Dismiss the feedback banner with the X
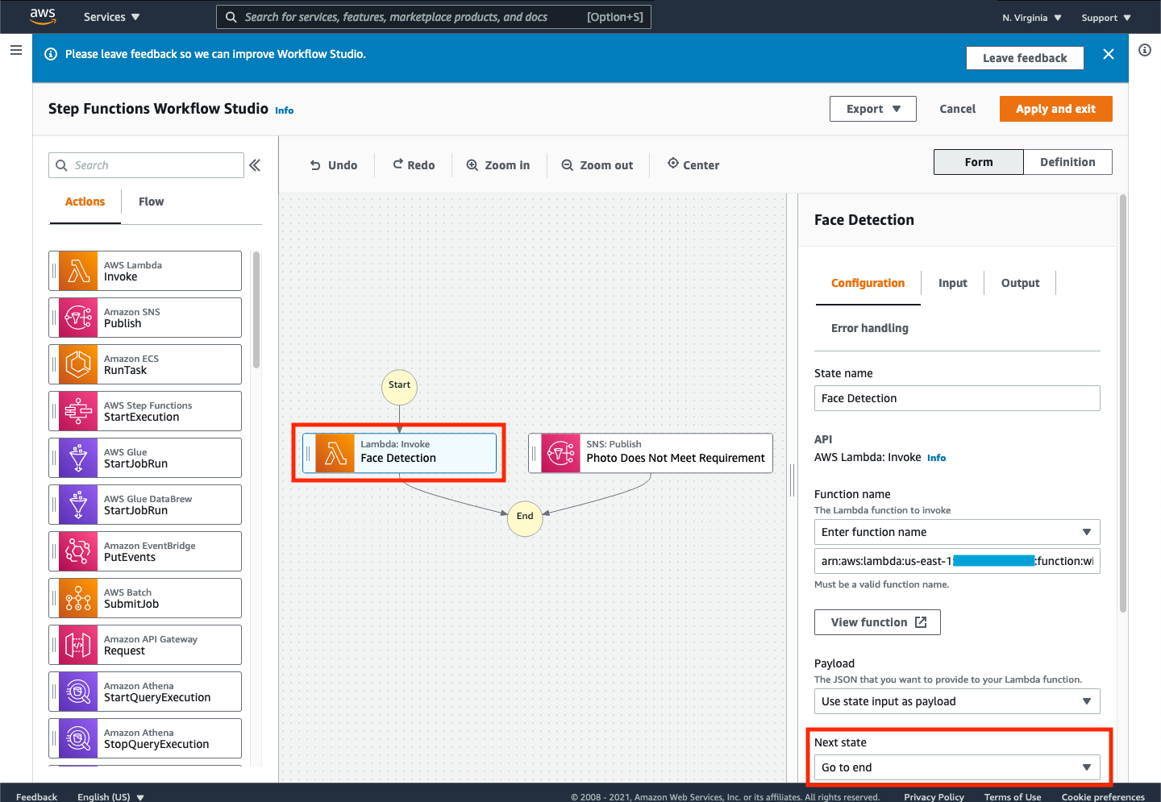This screenshot has width=1161, height=802. coord(1109,54)
